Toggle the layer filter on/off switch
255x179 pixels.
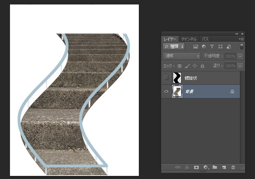pyautogui.click(x=242, y=46)
